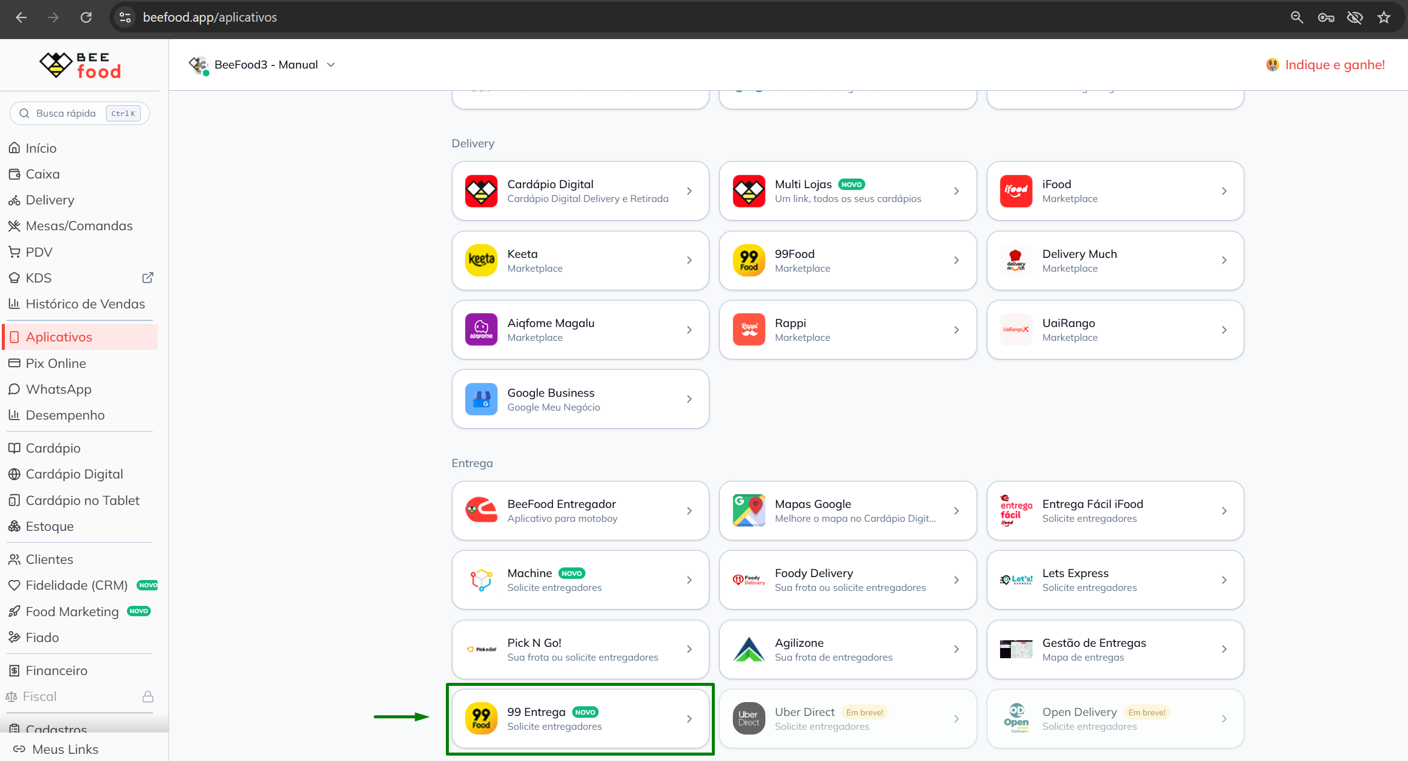Click the Rappi logo icon

click(x=749, y=329)
